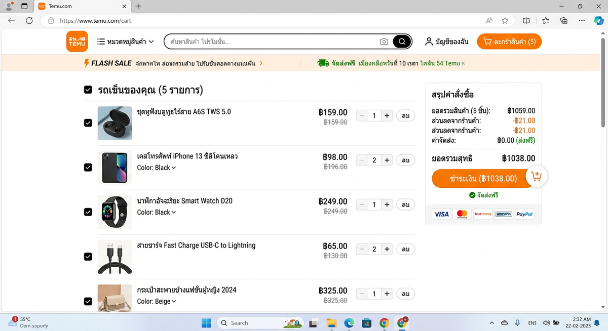This screenshot has height=331, width=608.
Task: Uncheck the A6S TWS earbuds checkbox
Action: [x=88, y=122]
